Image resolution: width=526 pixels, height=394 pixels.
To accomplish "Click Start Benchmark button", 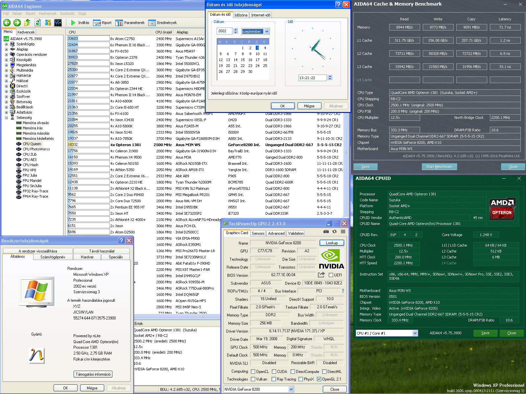I will pyautogui.click(x=439, y=166).
